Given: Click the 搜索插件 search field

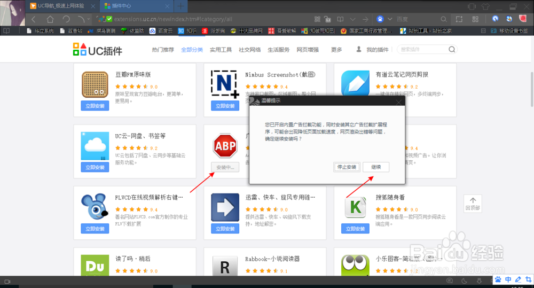Looking at the screenshot, I should (x=422, y=49).
